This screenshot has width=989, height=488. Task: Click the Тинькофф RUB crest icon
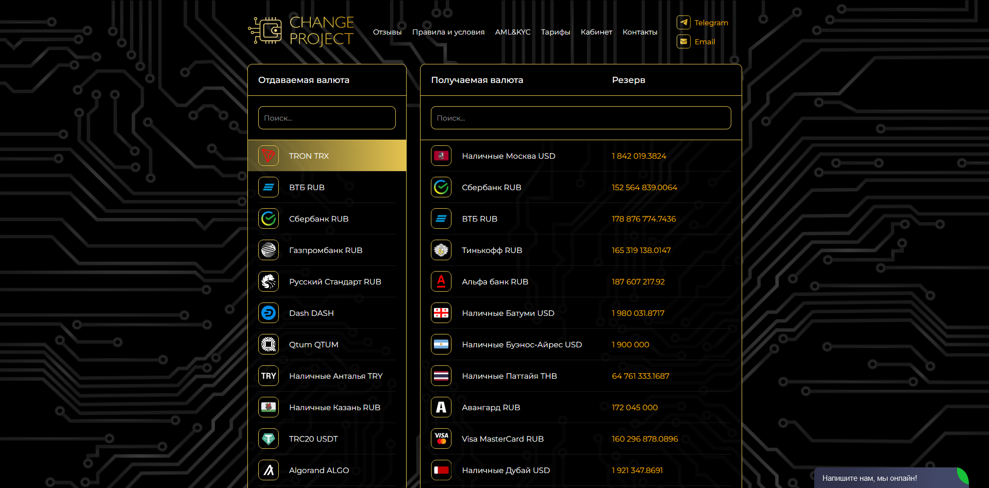[441, 250]
